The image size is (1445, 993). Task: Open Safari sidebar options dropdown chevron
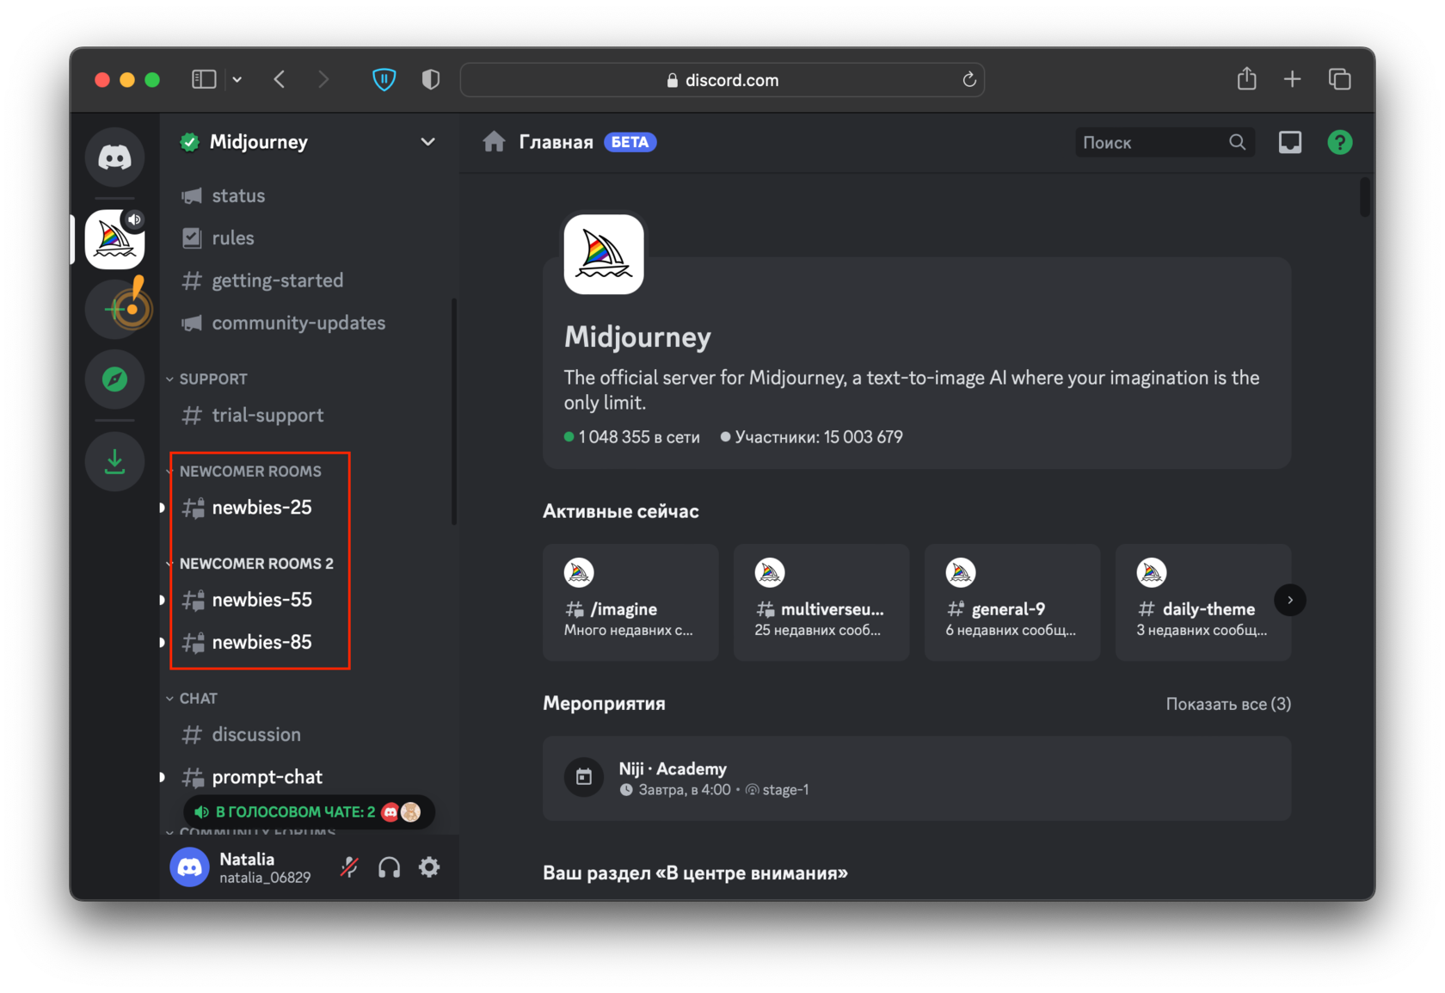pyautogui.click(x=237, y=80)
